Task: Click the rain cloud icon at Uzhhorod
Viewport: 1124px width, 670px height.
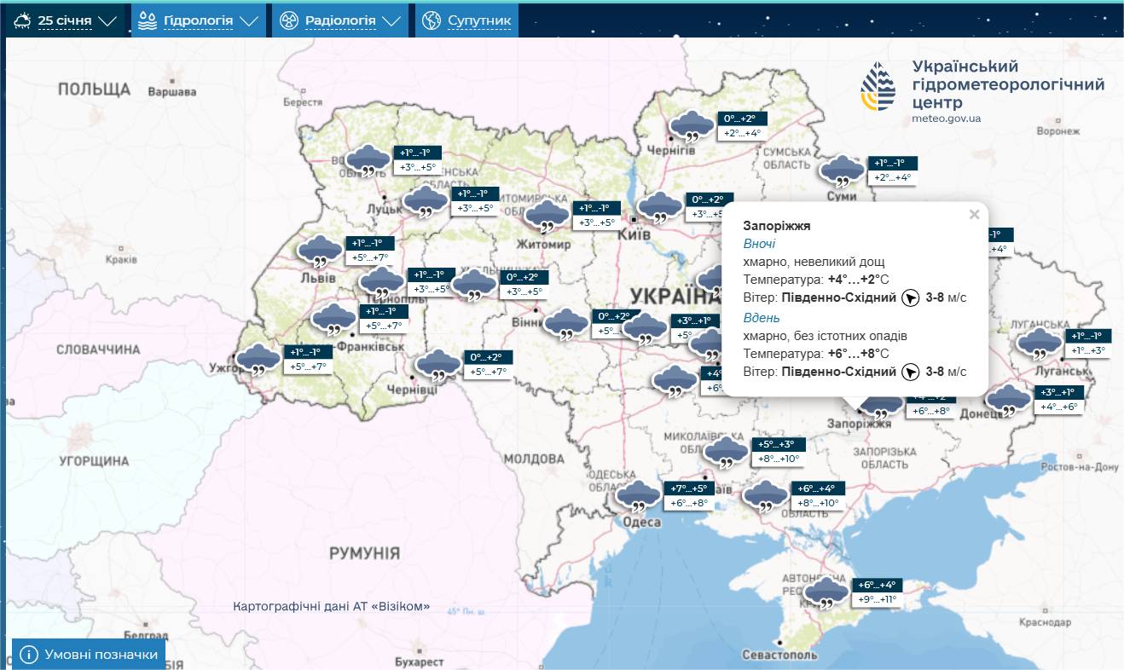Action: (x=257, y=360)
